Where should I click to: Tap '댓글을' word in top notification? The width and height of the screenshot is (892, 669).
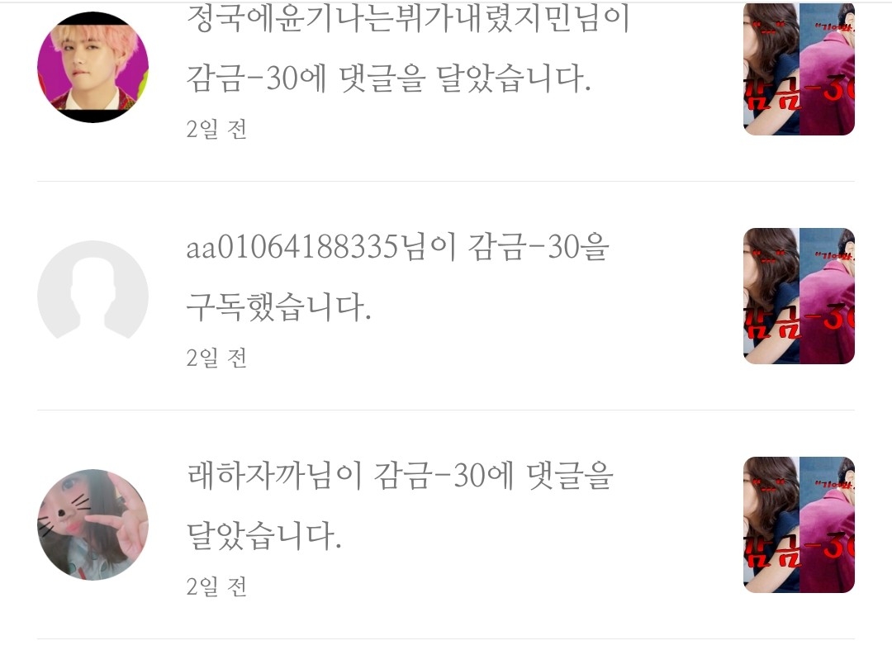(x=382, y=78)
